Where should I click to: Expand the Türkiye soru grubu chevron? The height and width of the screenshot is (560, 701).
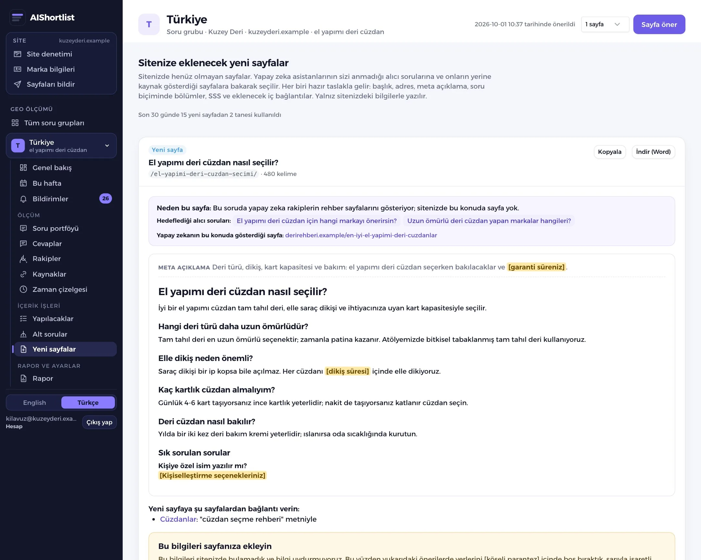pyautogui.click(x=107, y=146)
